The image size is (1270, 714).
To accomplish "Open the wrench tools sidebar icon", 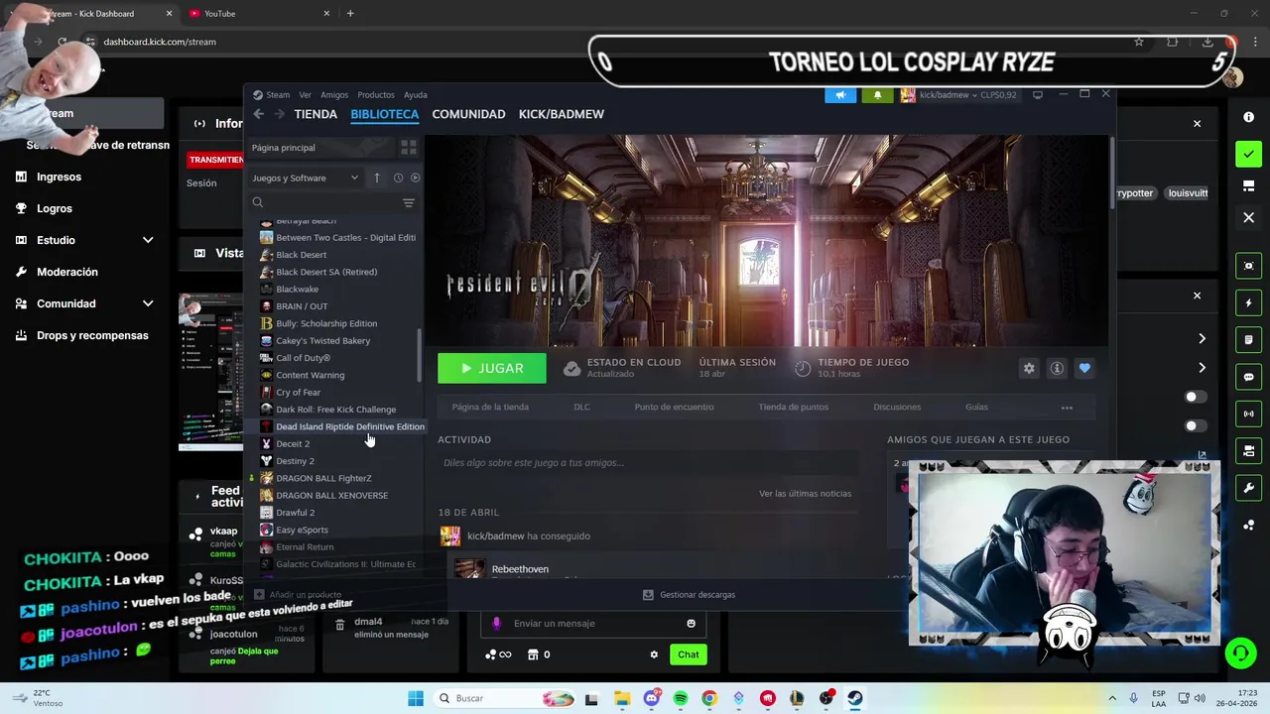I will click(1249, 488).
